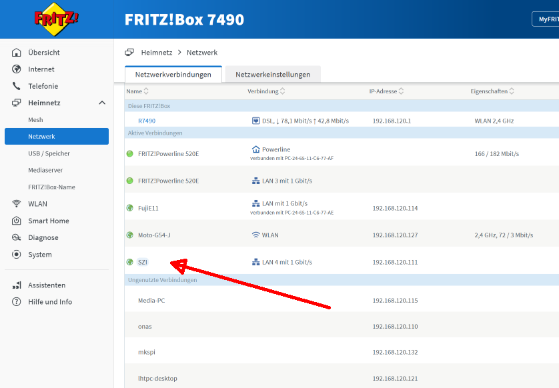Click Netzwerk in the breadcrumb
This screenshot has height=388, width=559.
202,53
